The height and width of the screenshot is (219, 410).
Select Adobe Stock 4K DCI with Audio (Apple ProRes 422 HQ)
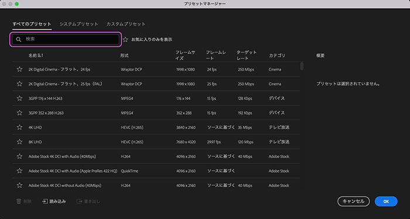coord(73,171)
